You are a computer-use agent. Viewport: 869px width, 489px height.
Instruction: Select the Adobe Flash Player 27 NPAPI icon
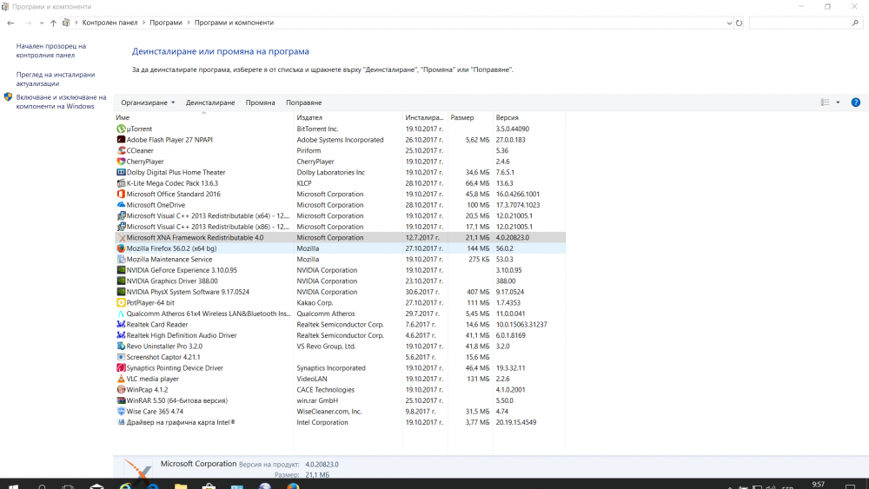pyautogui.click(x=121, y=140)
